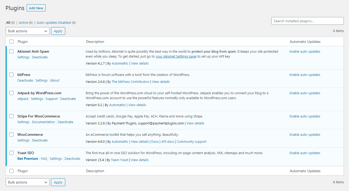Image resolution: width=349 pixels, height=191 pixels.
Task: Open Jetpack plugin Settings
Action: (37, 99)
